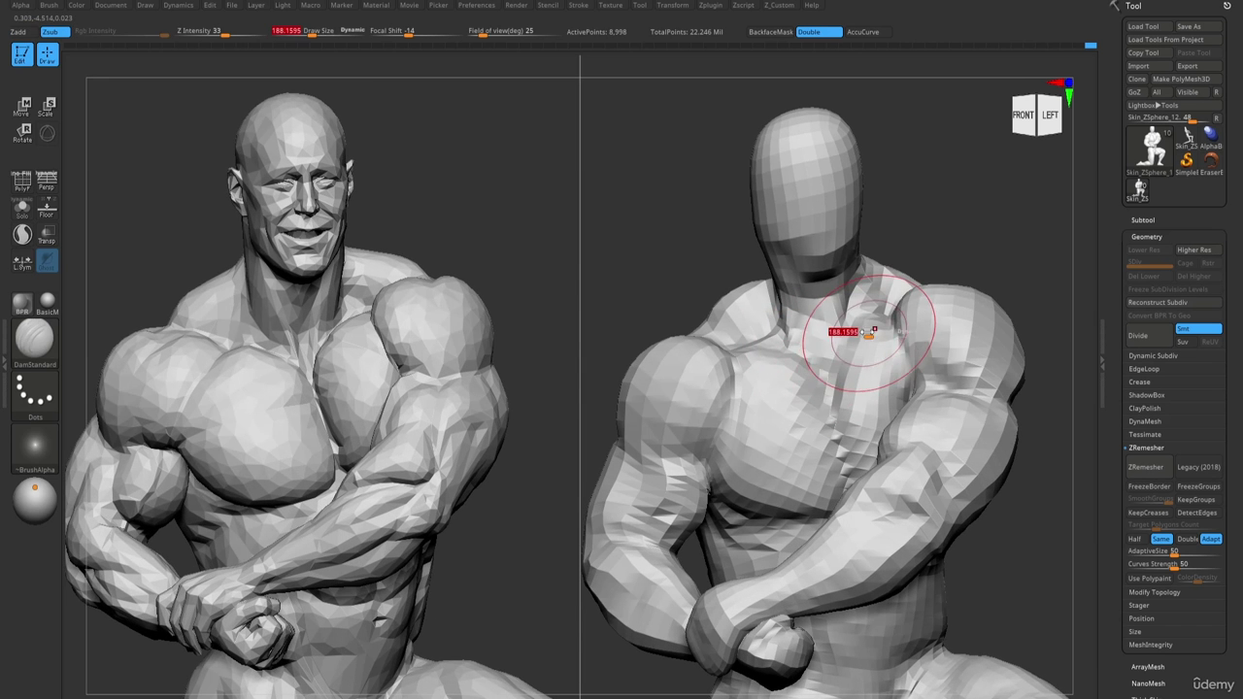Open the Zplugin menu
The image size is (1243, 699).
(x=710, y=5)
